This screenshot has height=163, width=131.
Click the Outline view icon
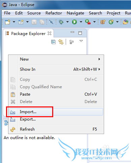pyautogui.click(x=6, y=123)
